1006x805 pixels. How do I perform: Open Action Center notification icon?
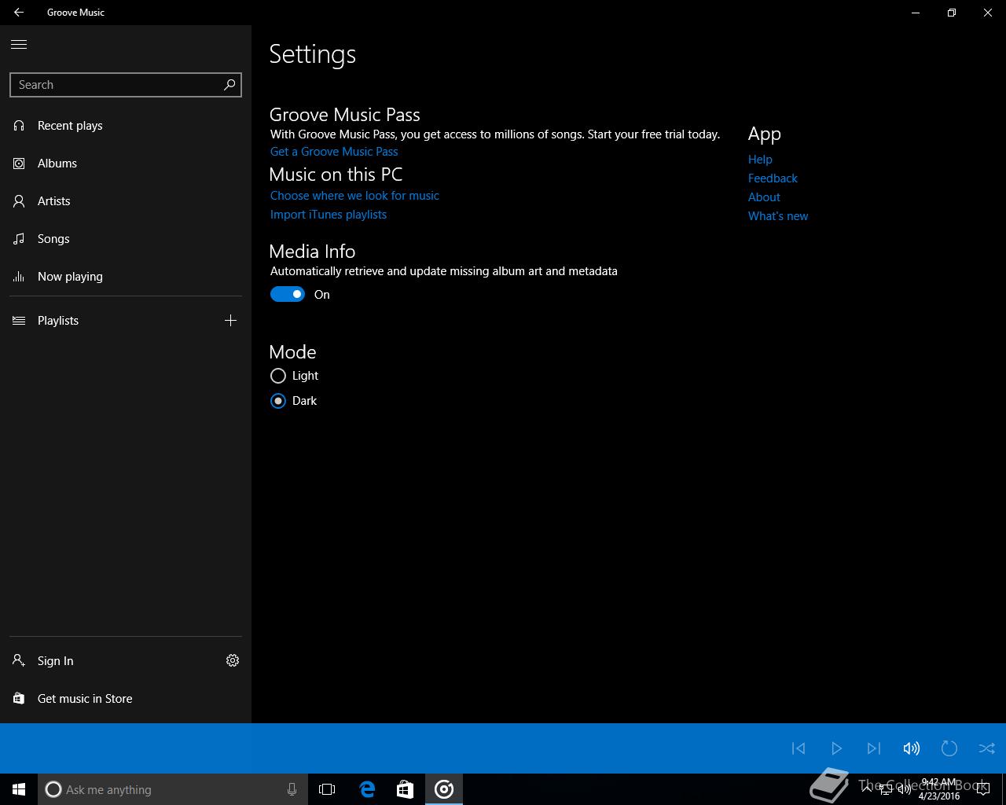(982, 789)
